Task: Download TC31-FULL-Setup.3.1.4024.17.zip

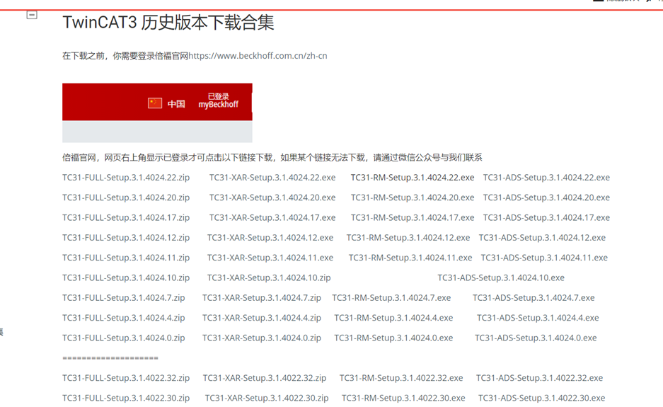Action: point(126,217)
